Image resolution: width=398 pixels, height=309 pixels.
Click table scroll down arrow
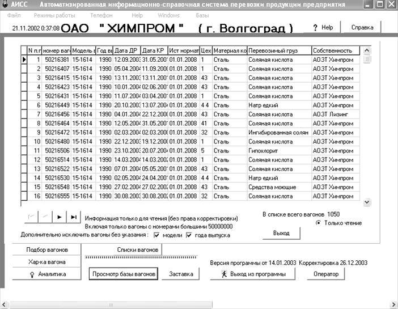pos(366,202)
